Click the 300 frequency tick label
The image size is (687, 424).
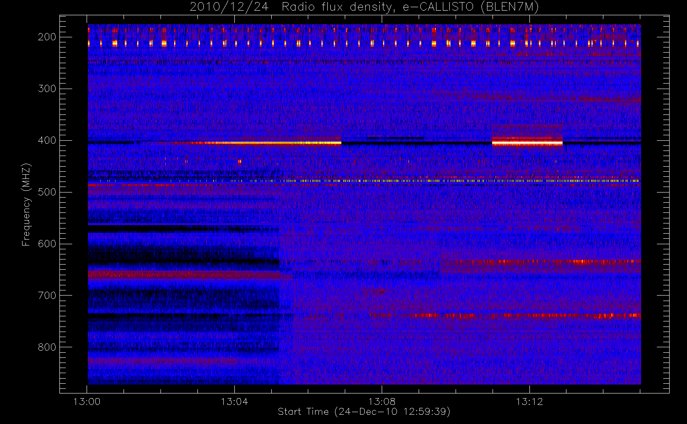(47, 89)
